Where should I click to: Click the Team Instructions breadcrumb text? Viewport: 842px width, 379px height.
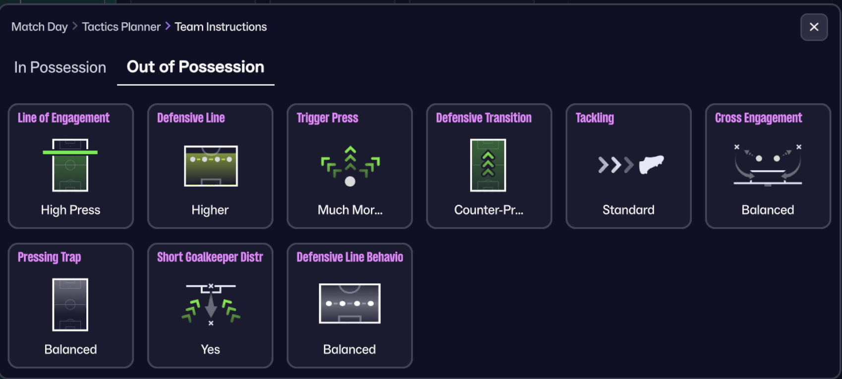(221, 27)
